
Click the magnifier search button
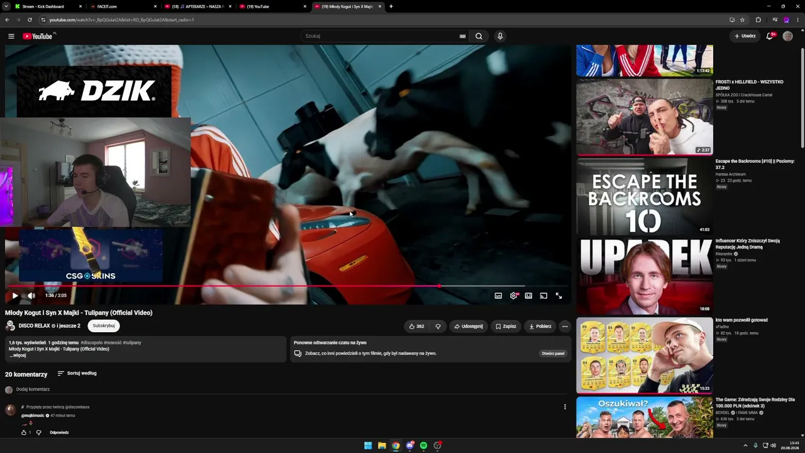coord(479,36)
